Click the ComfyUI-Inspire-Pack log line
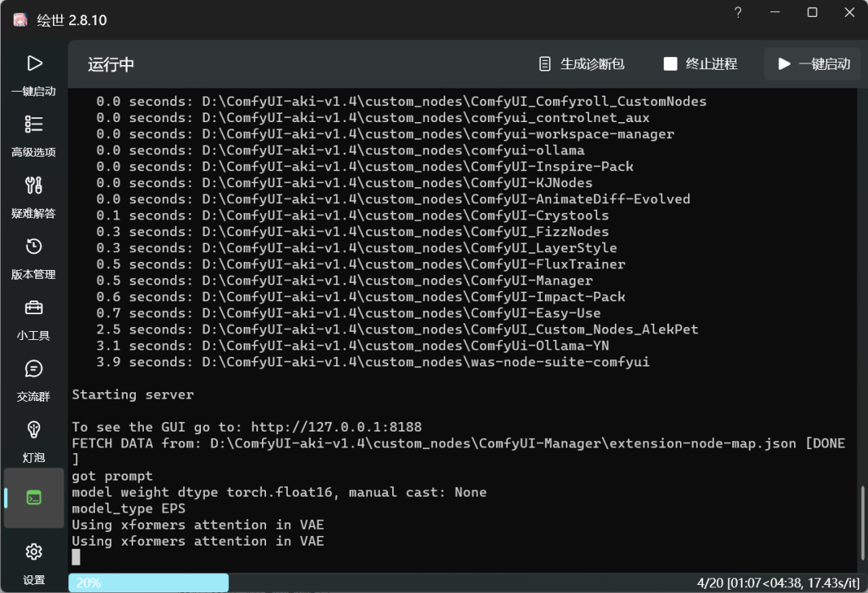 tap(365, 166)
